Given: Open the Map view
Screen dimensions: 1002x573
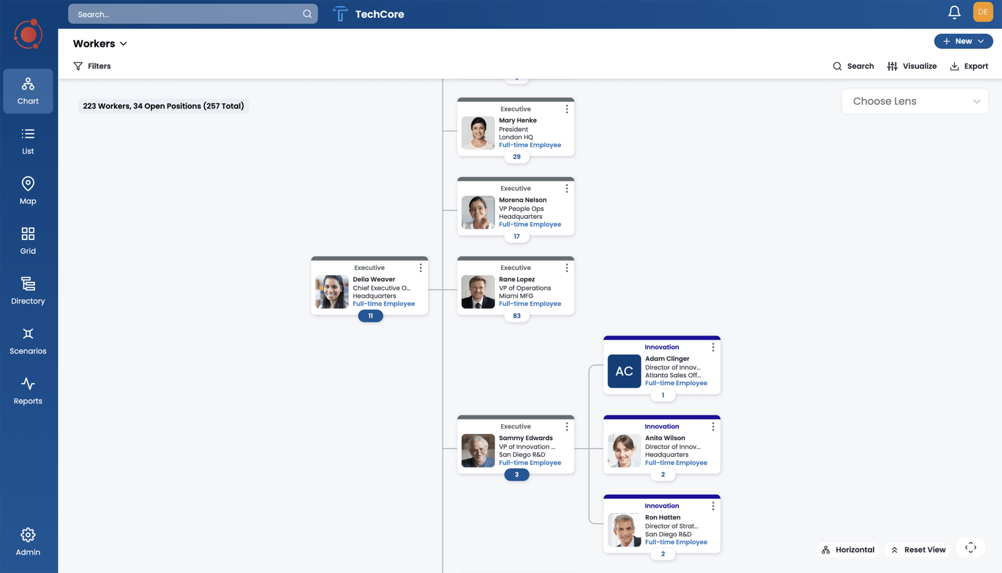Looking at the screenshot, I should pyautogui.click(x=28, y=190).
